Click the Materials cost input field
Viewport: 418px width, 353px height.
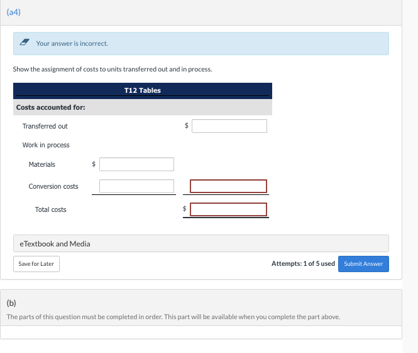(136, 164)
